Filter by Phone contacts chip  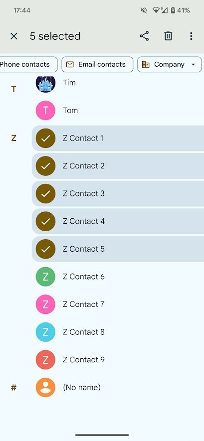click(x=28, y=64)
